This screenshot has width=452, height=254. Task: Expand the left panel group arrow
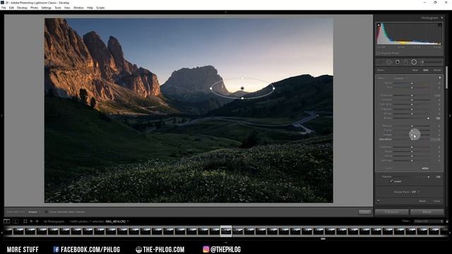[1, 116]
